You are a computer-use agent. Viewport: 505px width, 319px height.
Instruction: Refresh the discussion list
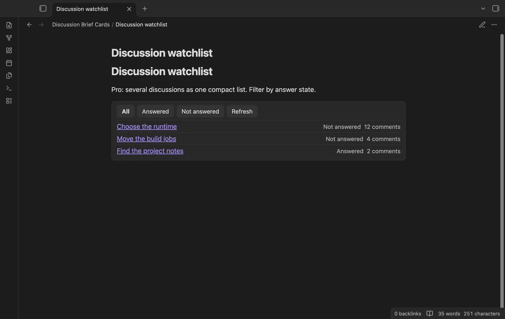242,111
